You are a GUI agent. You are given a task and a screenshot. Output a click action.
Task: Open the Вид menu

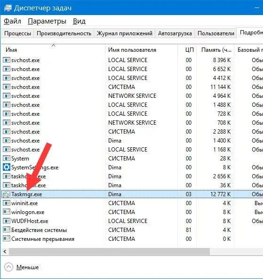(x=79, y=21)
